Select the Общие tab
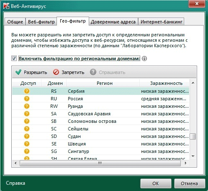Image resolution: width=208 pixels, height=191 pixels. click(x=15, y=22)
